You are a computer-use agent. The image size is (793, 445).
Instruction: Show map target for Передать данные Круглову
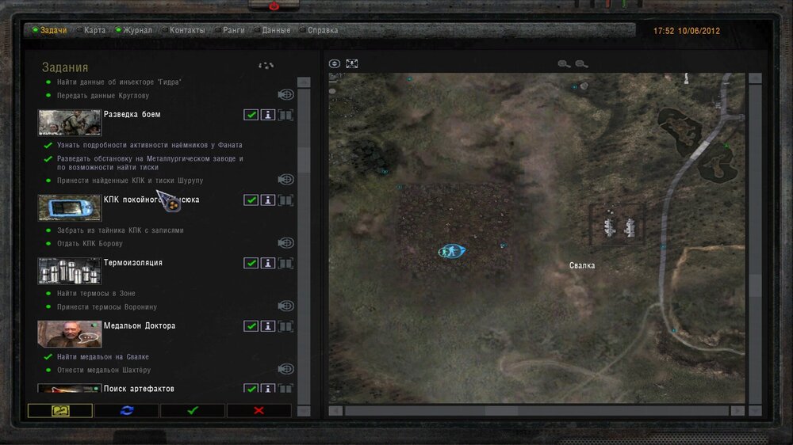285,94
